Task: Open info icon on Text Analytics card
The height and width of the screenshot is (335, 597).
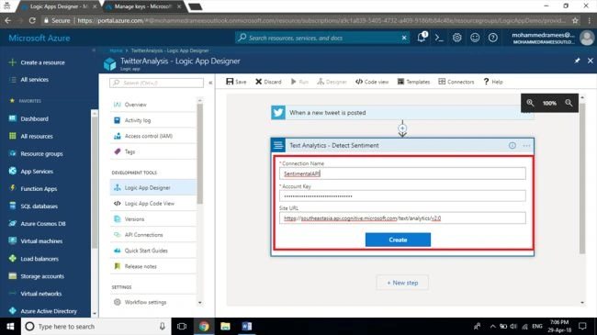Action: coord(513,145)
